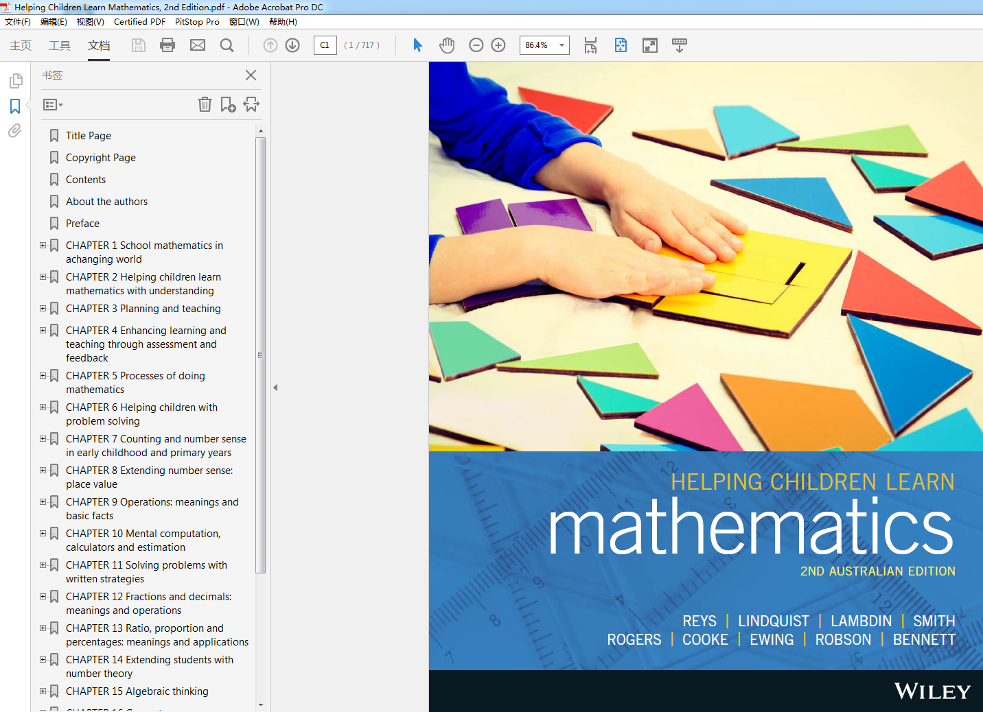This screenshot has width=983, height=712.
Task: Close the bookmarks panel
Action: pos(251,75)
